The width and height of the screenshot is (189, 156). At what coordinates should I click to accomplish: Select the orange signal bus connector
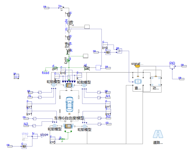click(x=137, y=66)
